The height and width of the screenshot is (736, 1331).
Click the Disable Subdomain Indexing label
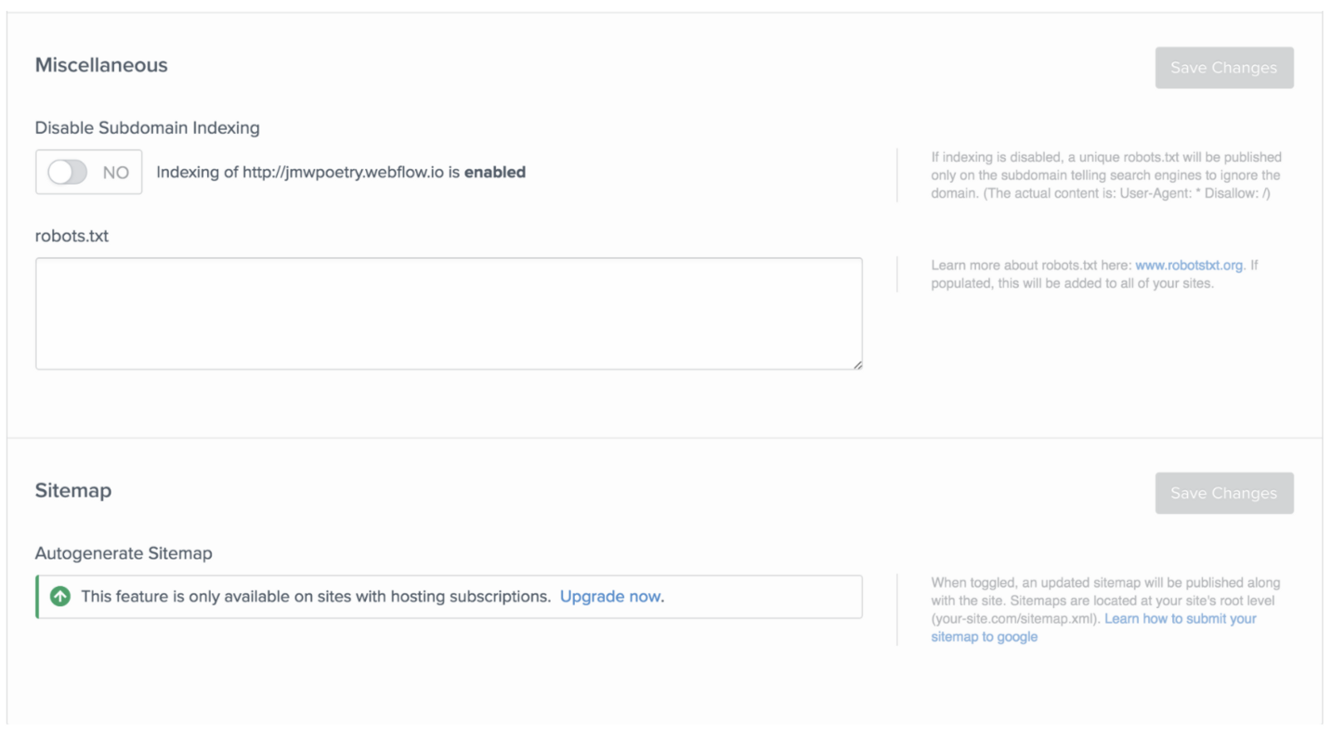point(146,127)
